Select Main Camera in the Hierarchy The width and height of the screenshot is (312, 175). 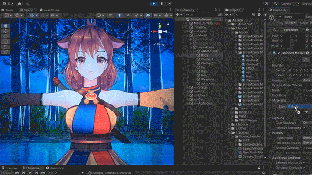[203, 23]
